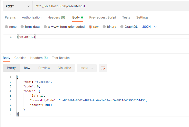The width and height of the screenshot is (189, 127).
Task: Click the request URL input field
Action: (111, 6)
